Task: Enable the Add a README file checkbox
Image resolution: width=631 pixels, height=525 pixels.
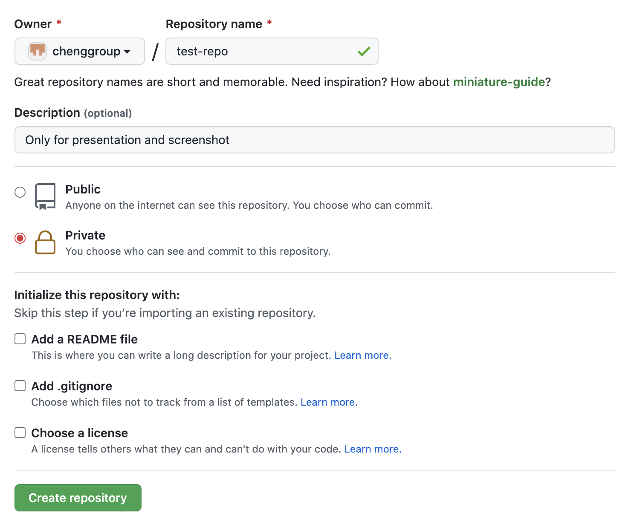Action: click(20, 339)
